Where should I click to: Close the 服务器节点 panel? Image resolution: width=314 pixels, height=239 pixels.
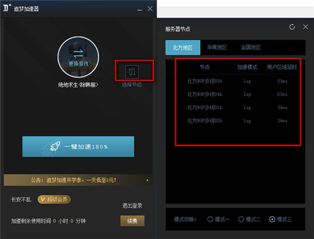click(305, 27)
